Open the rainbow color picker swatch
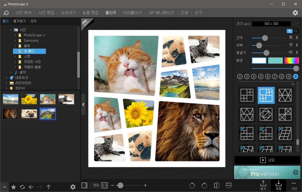The width and height of the screenshot is (302, 192). point(292,61)
